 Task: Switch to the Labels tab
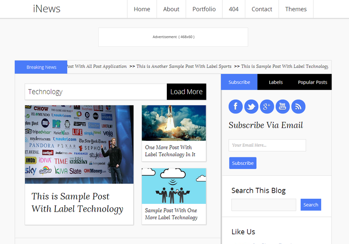[x=276, y=82]
